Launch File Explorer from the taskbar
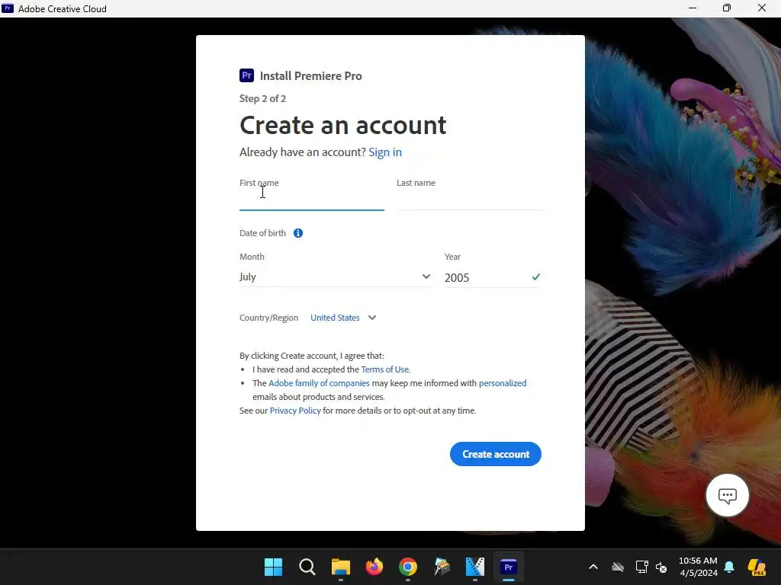 click(341, 567)
